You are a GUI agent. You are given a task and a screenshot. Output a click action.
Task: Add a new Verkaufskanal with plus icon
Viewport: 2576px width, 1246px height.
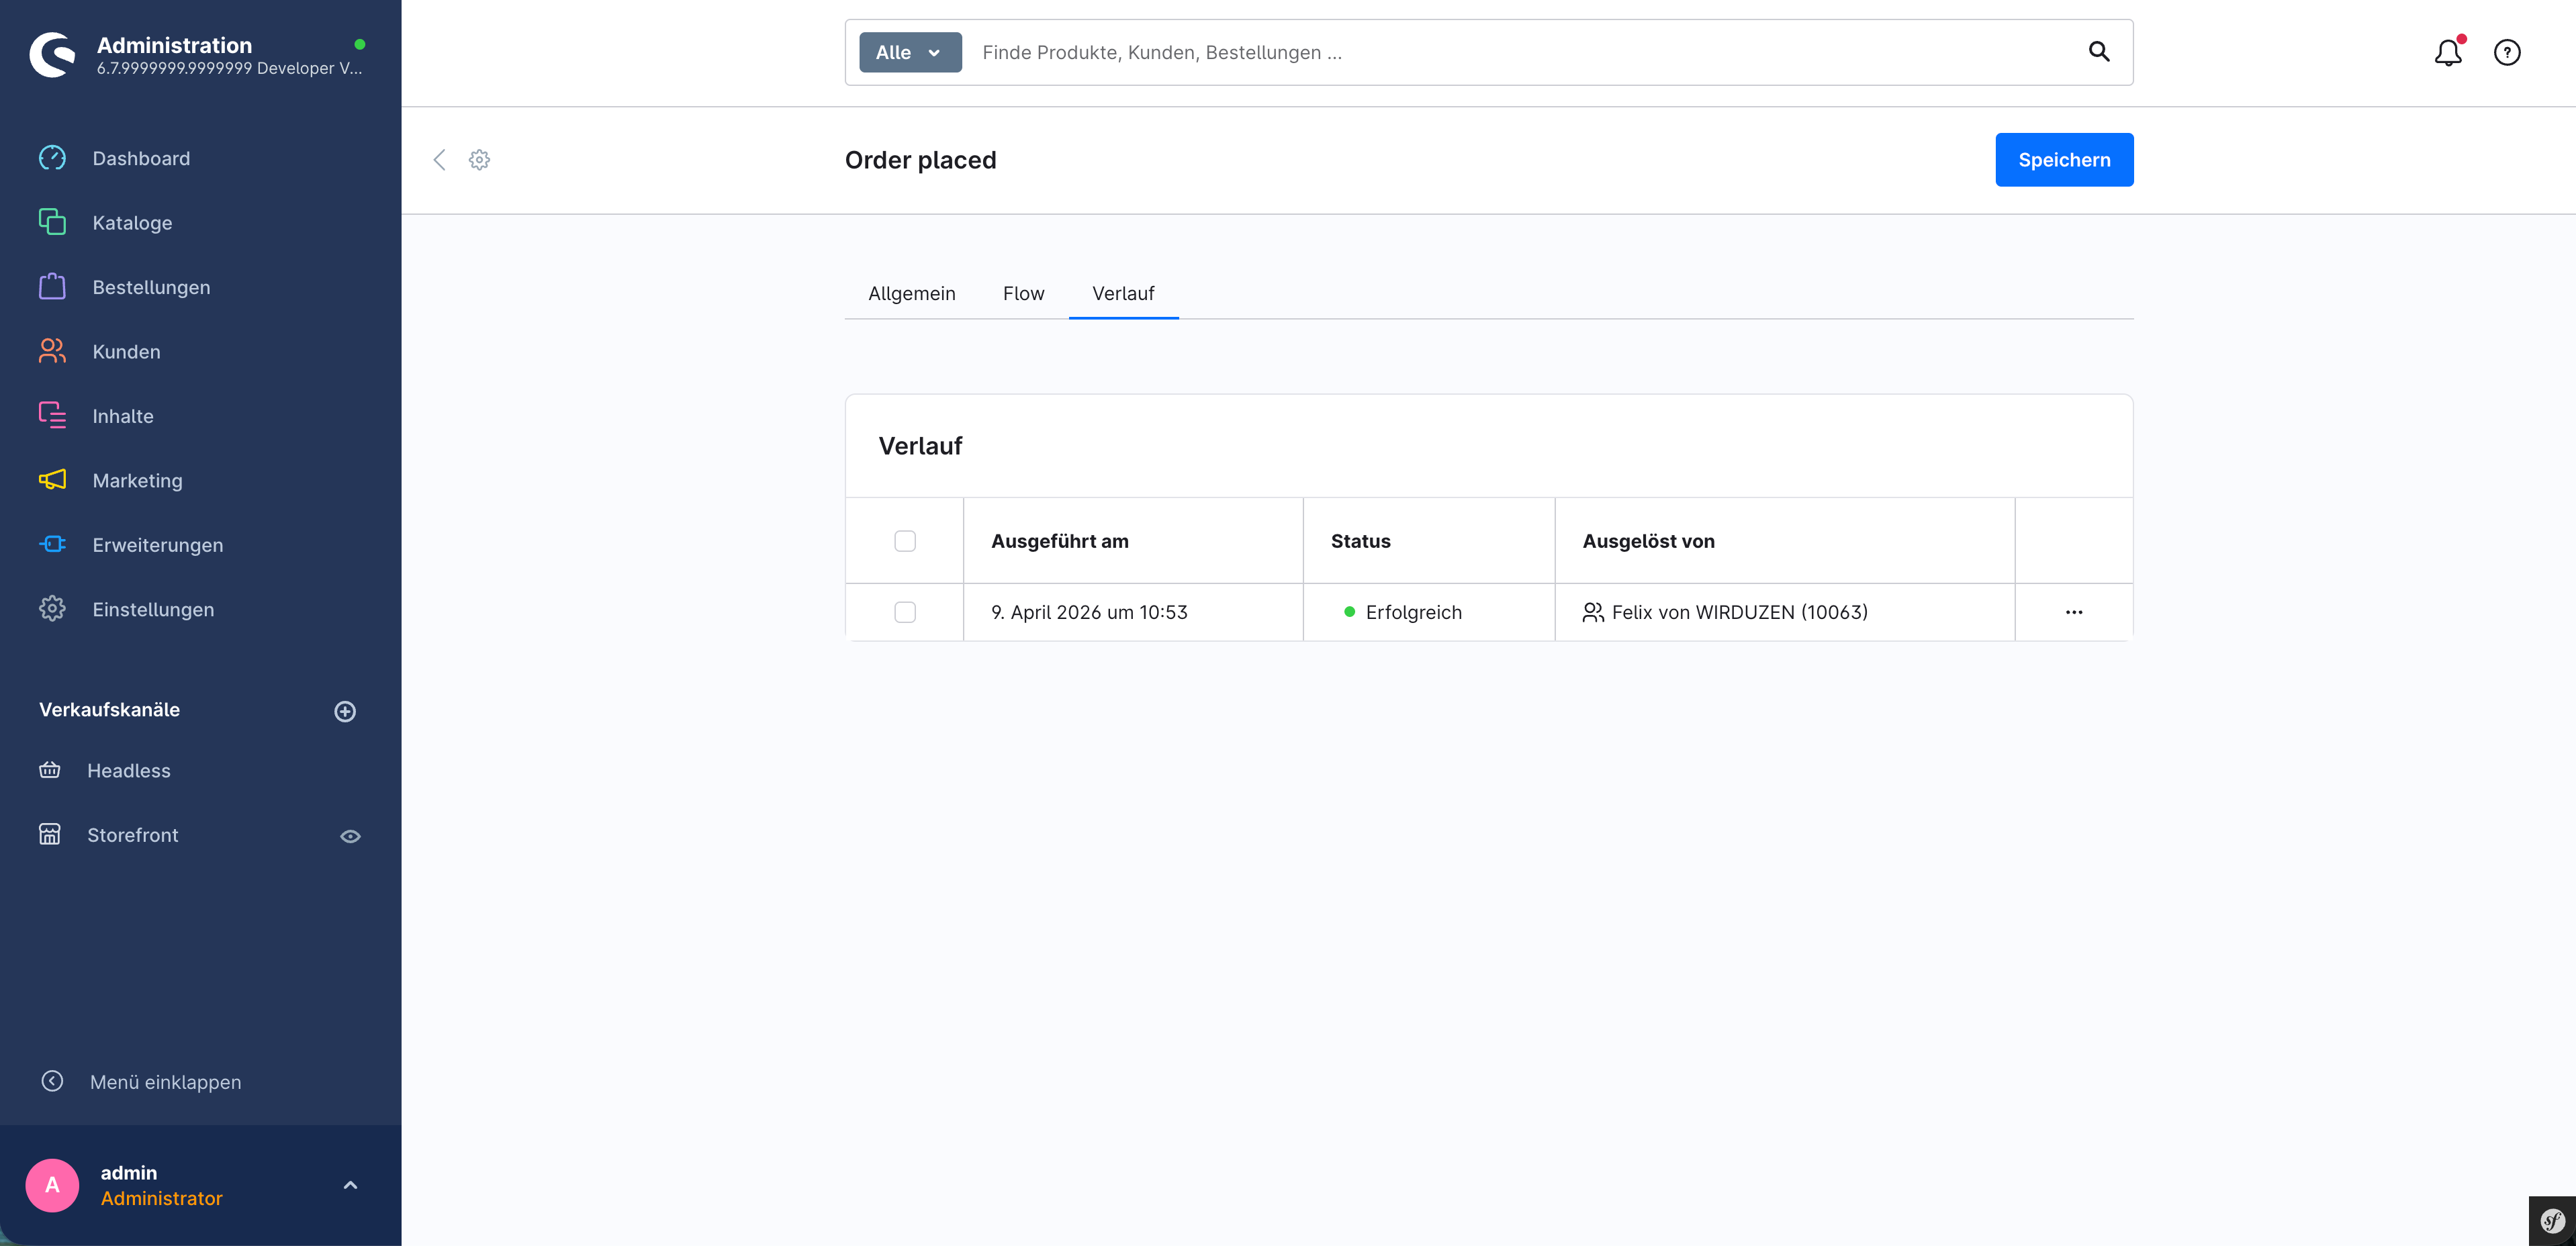point(345,711)
